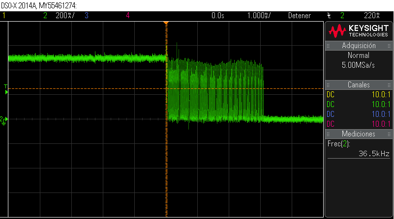
Task: Click the channel 2 ground reference marker
Action: coord(4,120)
